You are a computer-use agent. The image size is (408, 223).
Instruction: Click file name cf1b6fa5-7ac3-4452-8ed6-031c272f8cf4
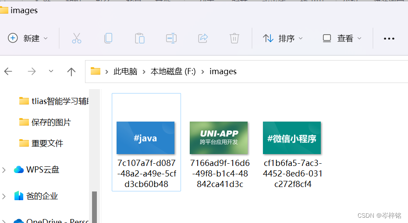point(293,173)
